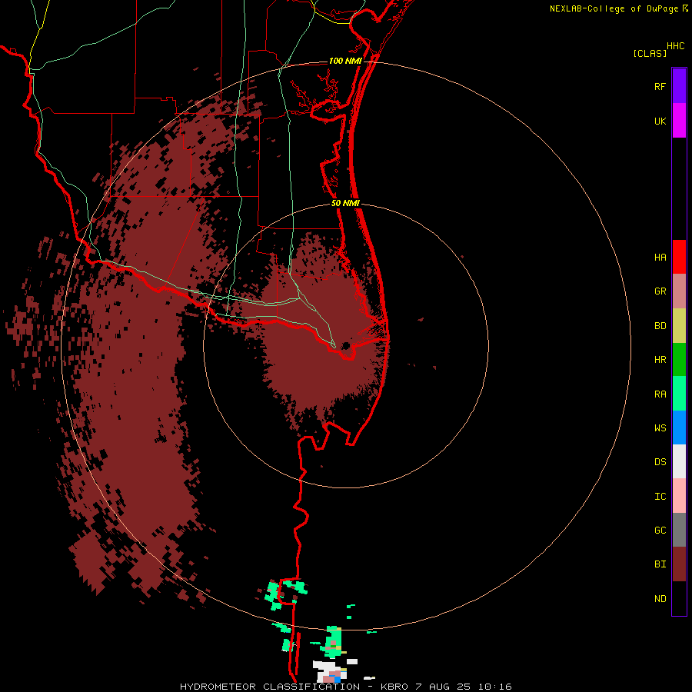Click the UK magenta legend swatch
The height and width of the screenshot is (692, 692).
[679, 121]
